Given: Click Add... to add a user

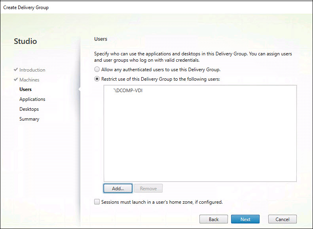Looking at the screenshot, I should (x=118, y=189).
